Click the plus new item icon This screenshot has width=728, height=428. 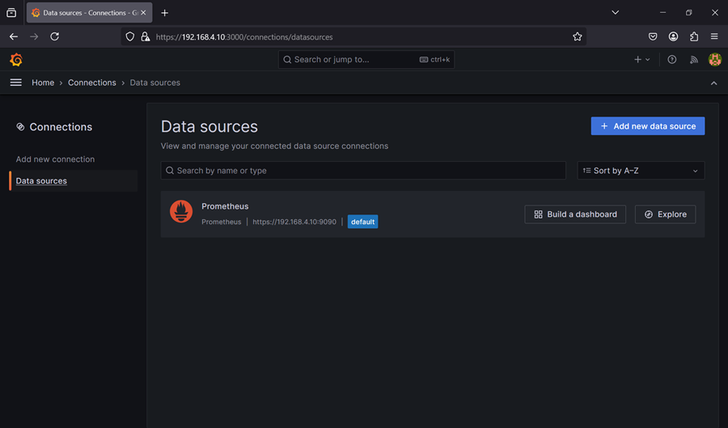tap(641, 59)
